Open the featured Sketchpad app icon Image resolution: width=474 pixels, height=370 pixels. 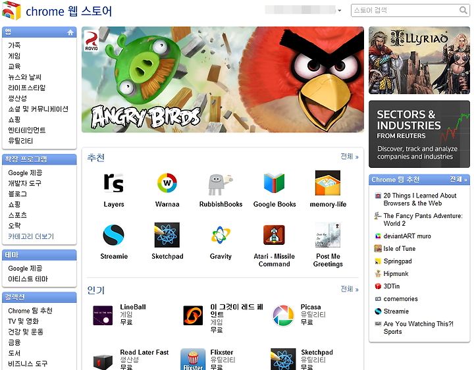pyautogui.click(x=167, y=235)
